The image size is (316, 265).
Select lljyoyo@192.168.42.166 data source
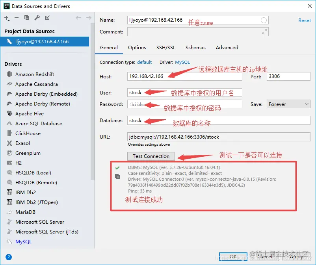coord(45,41)
